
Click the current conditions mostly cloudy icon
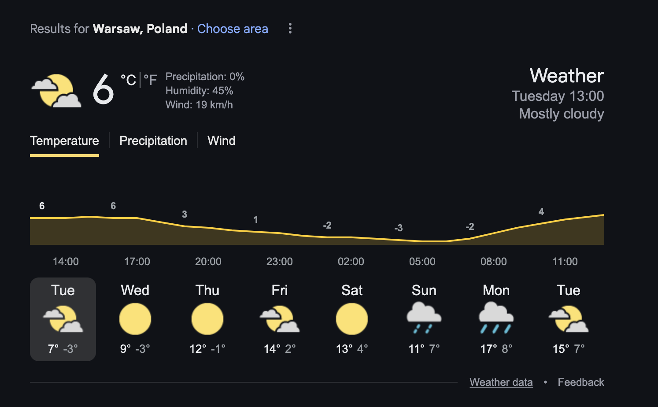[x=56, y=91]
